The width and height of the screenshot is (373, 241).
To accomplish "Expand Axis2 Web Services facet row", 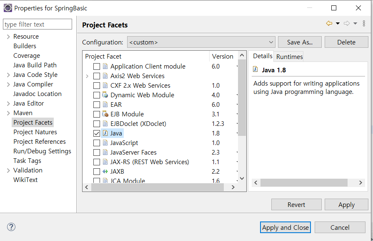I will pyautogui.click(x=87, y=76).
